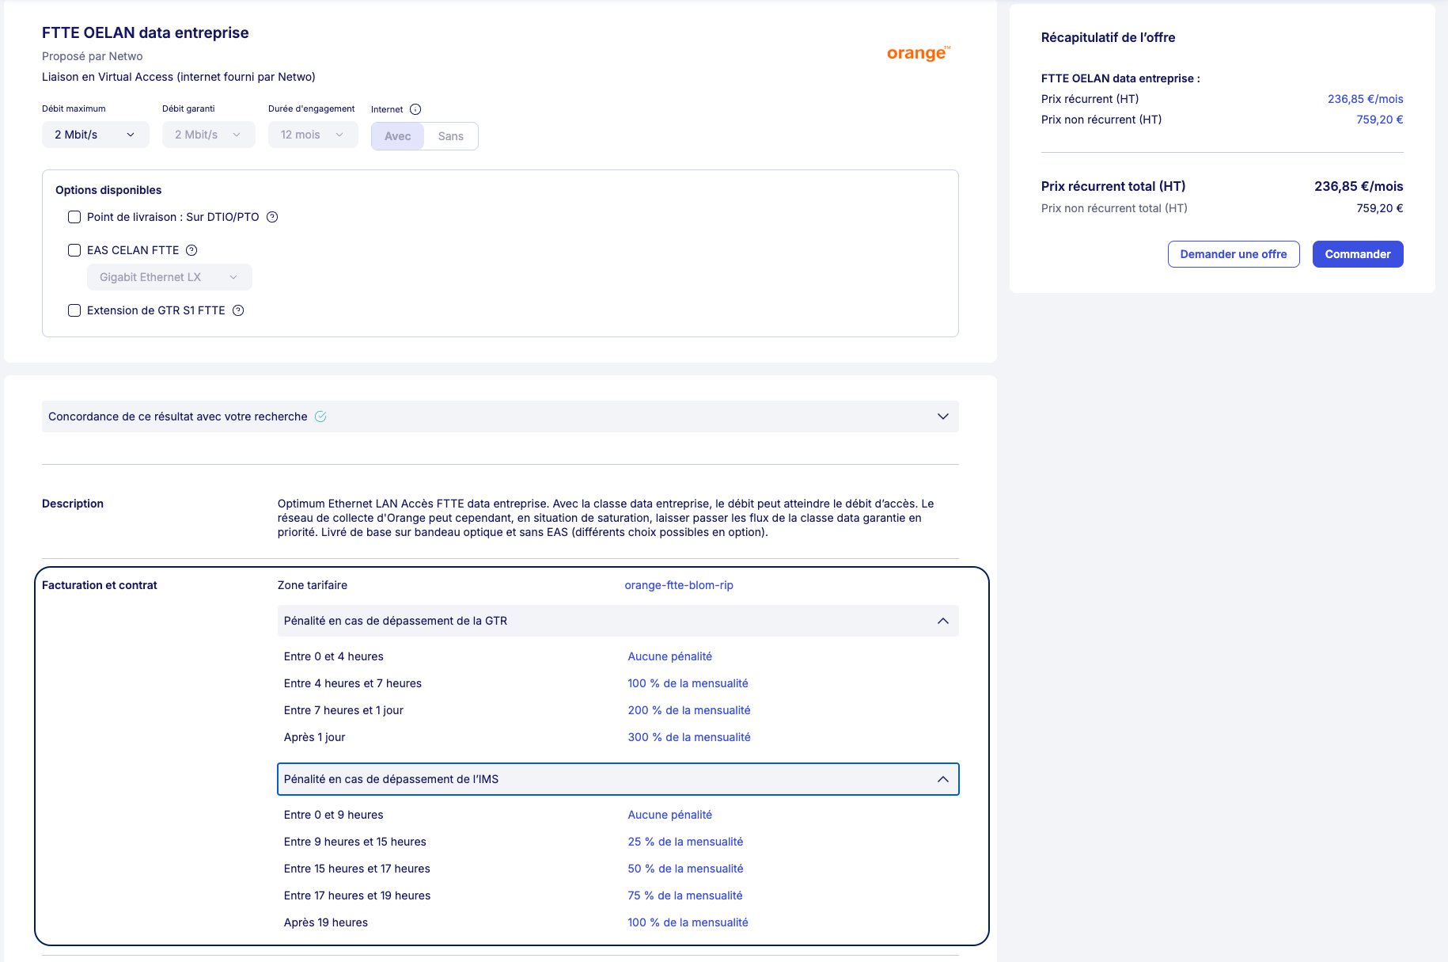This screenshot has height=962, width=1448.
Task: Collapse Pénalité dépassement de la GTR section
Action: pyautogui.click(x=618, y=621)
